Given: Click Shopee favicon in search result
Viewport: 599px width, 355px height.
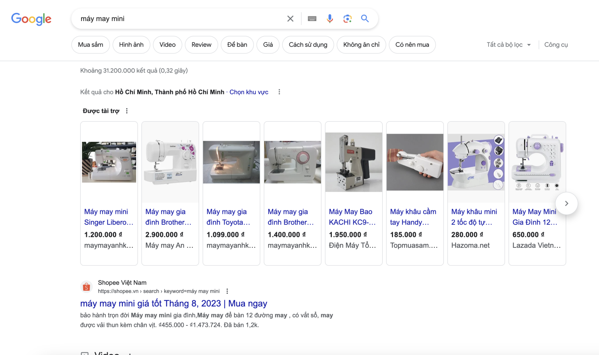Looking at the screenshot, I should [x=87, y=287].
